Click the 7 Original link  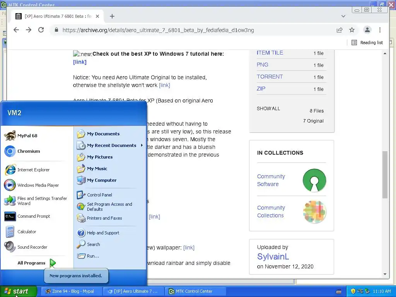click(313, 121)
